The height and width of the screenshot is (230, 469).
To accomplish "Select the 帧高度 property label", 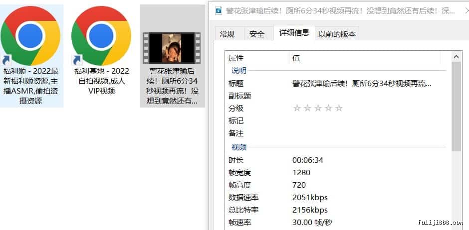I will 239,185.
